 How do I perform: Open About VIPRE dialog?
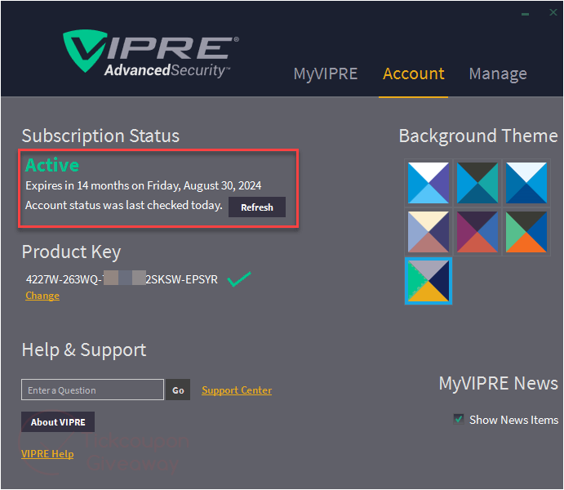(58, 422)
